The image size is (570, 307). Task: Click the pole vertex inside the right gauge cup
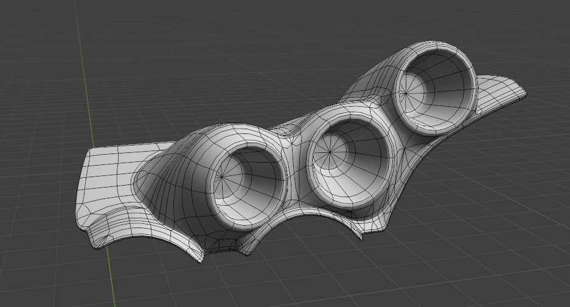[406, 93]
